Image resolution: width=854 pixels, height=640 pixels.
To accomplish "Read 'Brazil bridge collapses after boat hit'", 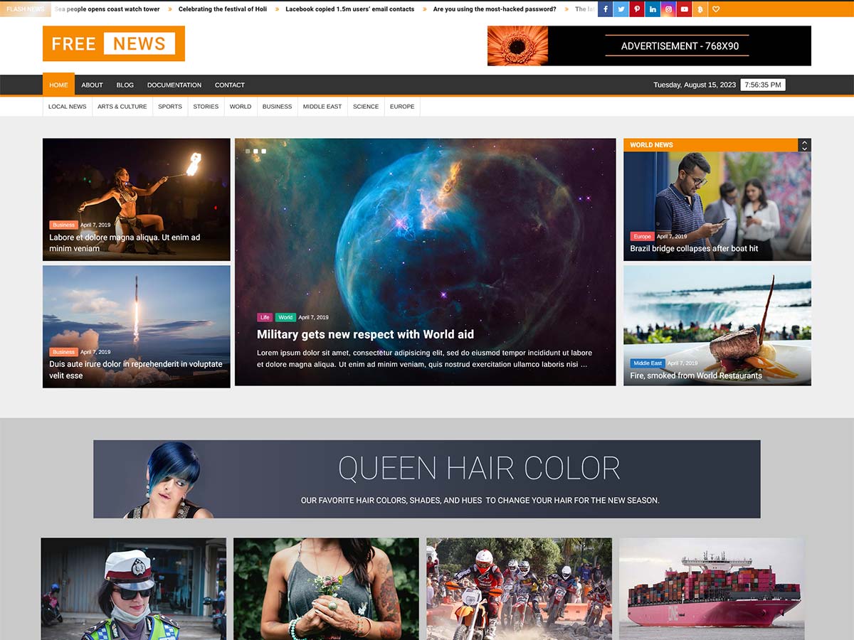I will (694, 249).
